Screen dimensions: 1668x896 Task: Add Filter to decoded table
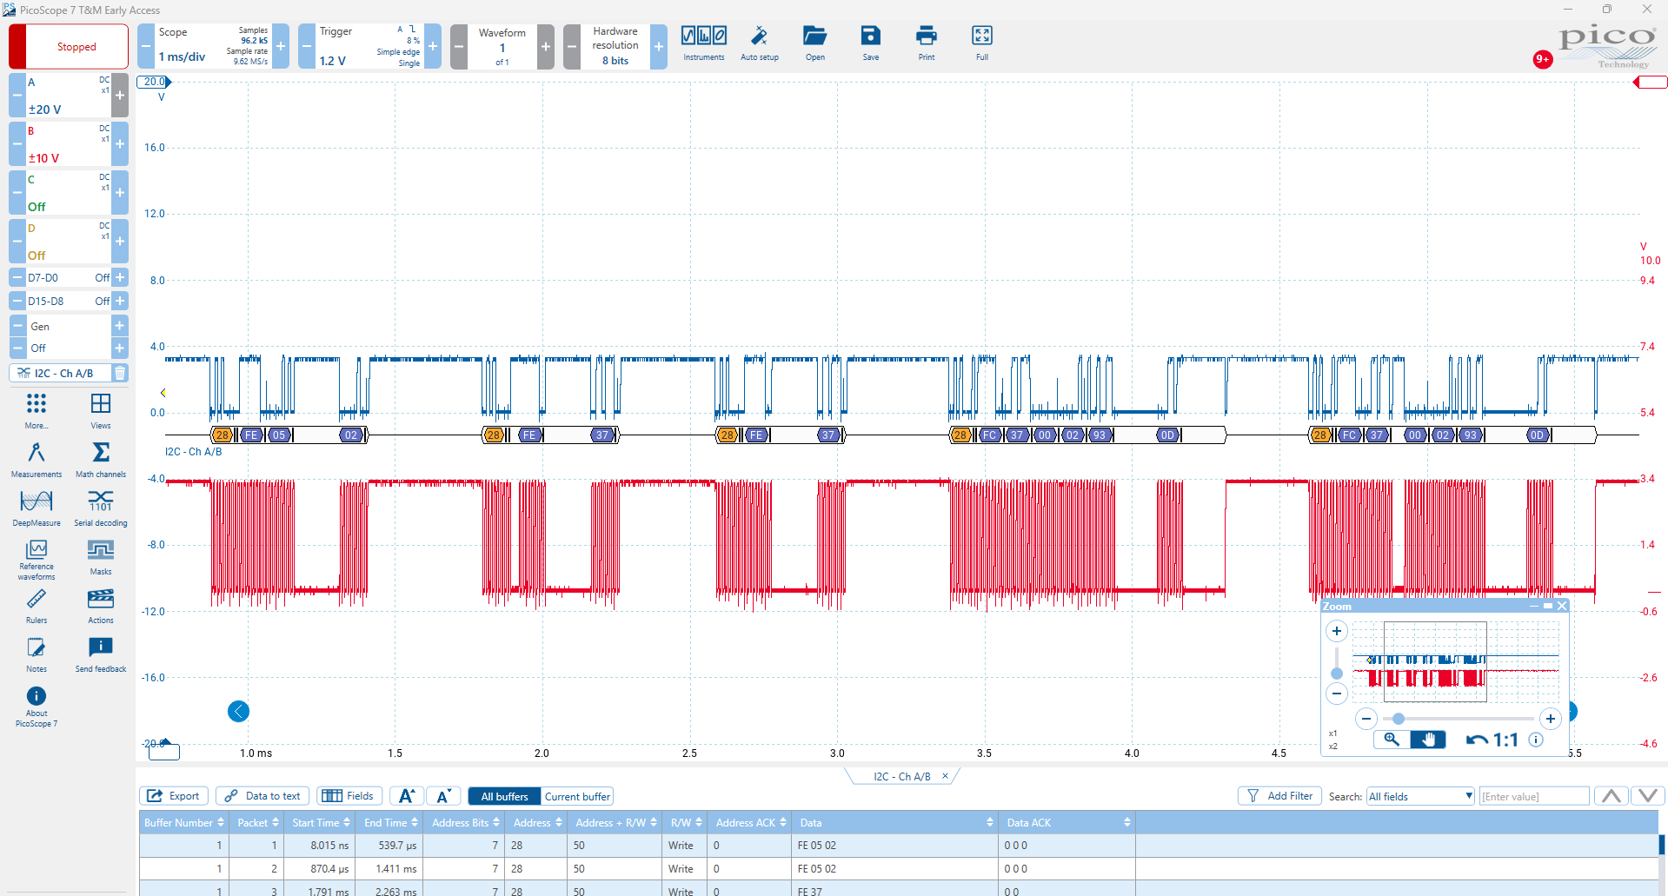click(x=1279, y=796)
